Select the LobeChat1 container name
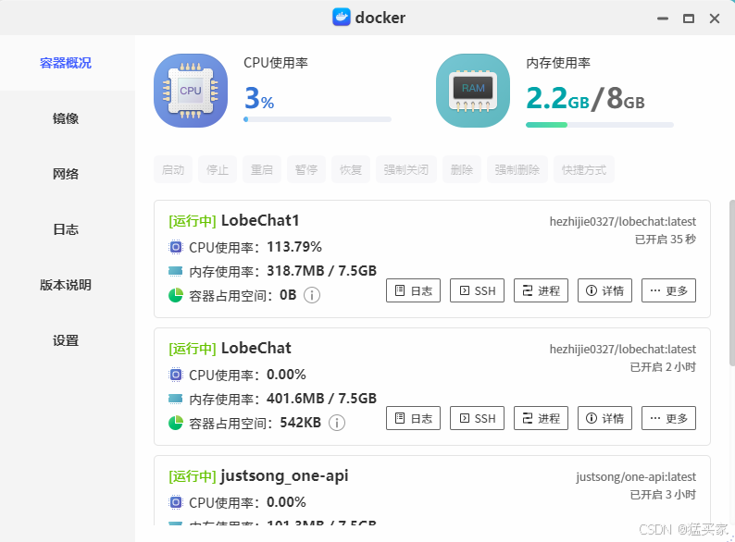This screenshot has height=542, width=735. pyautogui.click(x=260, y=220)
